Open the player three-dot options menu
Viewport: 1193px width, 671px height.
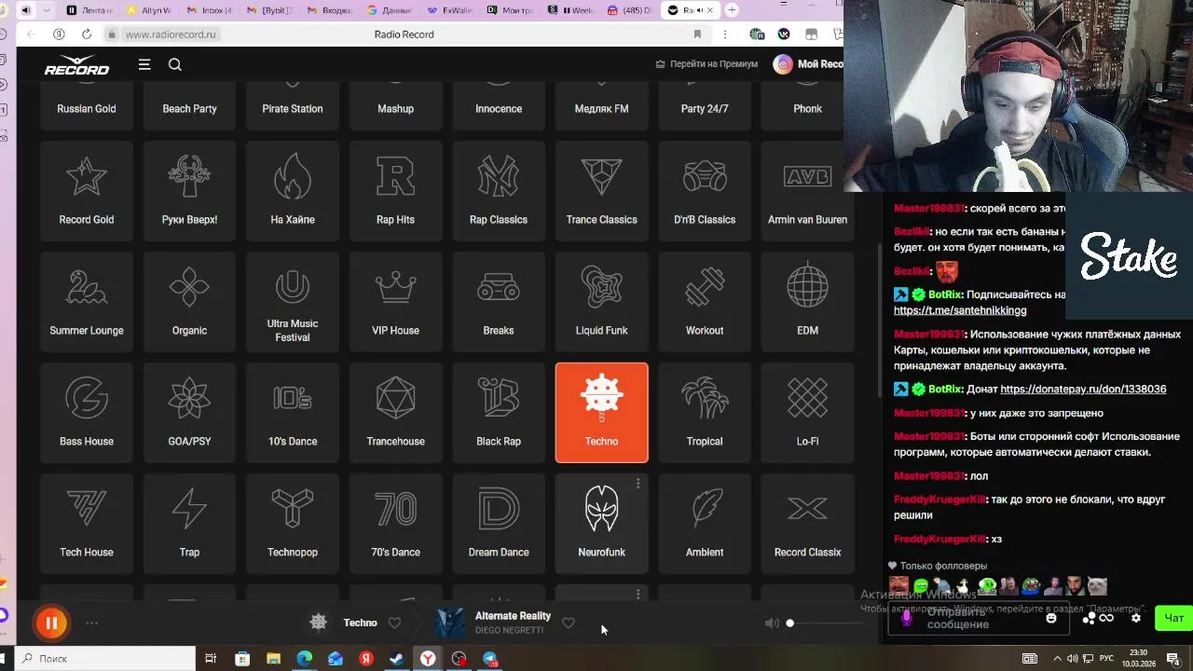(x=91, y=623)
